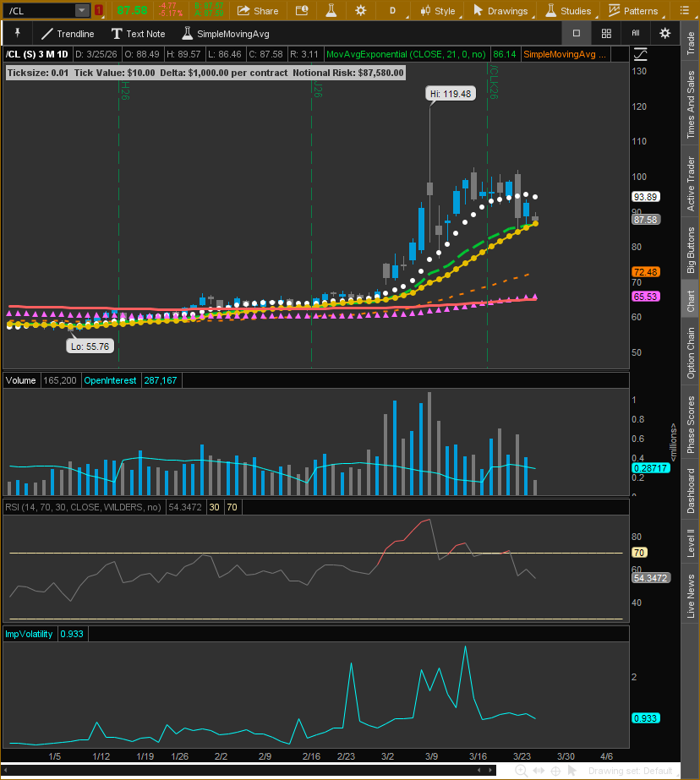Image resolution: width=700 pixels, height=780 pixels.
Task: Open the /CL symbol dropdown
Action: pyautogui.click(x=81, y=10)
